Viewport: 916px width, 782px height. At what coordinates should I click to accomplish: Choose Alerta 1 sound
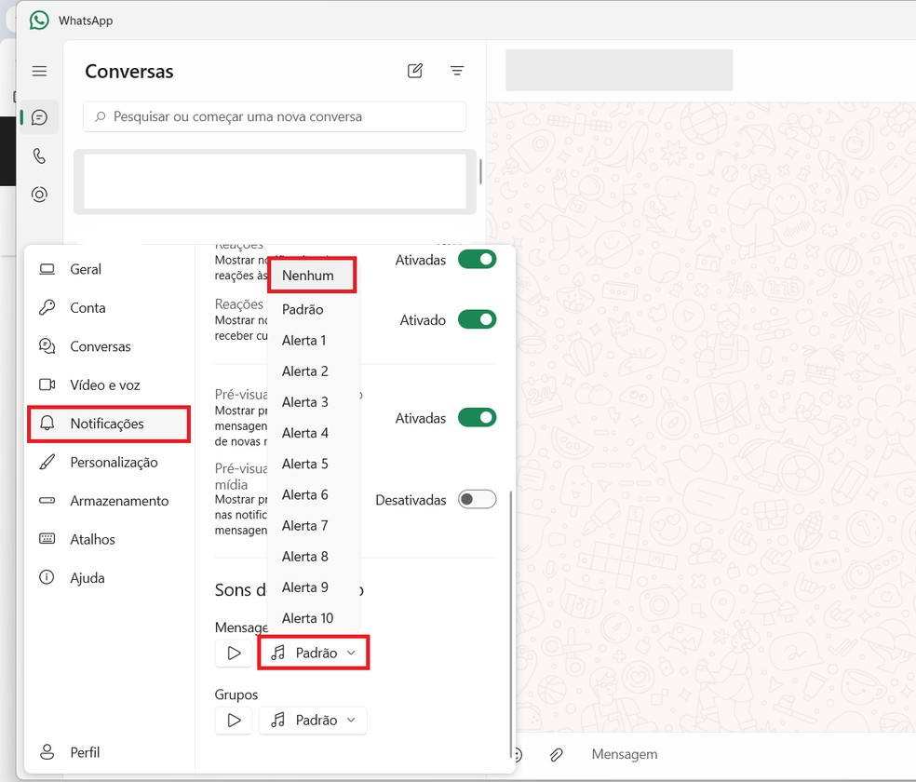(313, 341)
